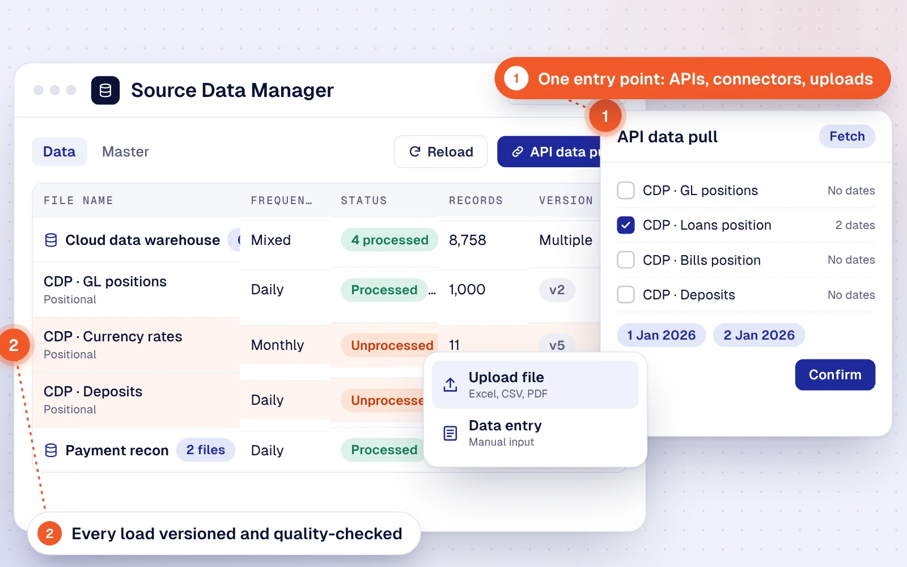
Task: Click Processed status of Payment recon
Action: click(383, 450)
